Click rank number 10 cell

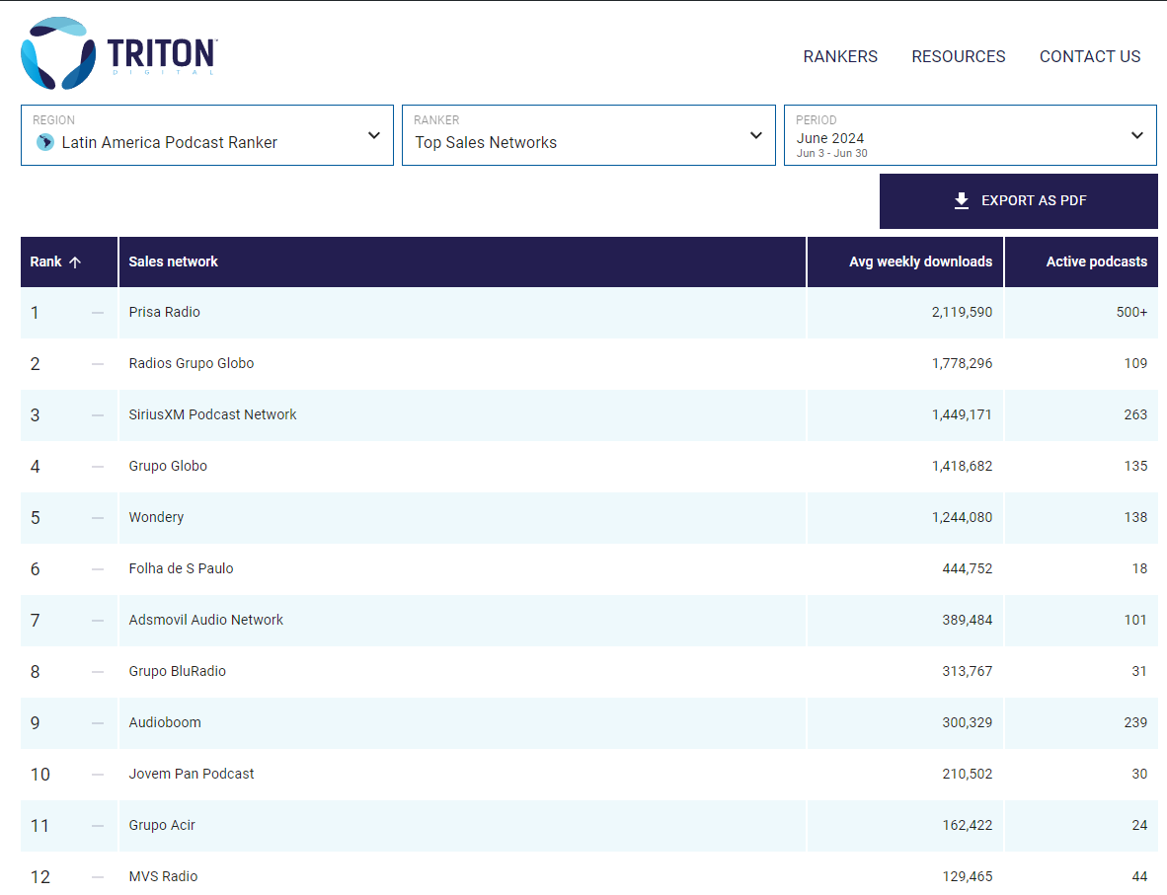click(x=40, y=775)
